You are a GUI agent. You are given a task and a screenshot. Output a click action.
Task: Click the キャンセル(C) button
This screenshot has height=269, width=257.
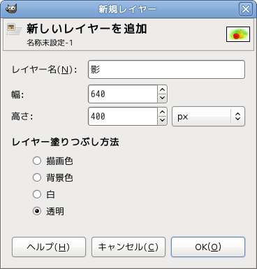coord(128,247)
